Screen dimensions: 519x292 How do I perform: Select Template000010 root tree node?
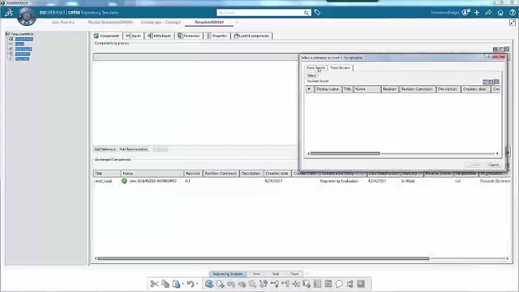pyautogui.click(x=22, y=34)
